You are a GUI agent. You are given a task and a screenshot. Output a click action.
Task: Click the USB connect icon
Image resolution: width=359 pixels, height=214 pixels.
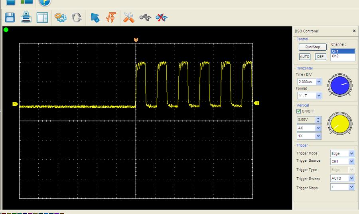point(145,18)
